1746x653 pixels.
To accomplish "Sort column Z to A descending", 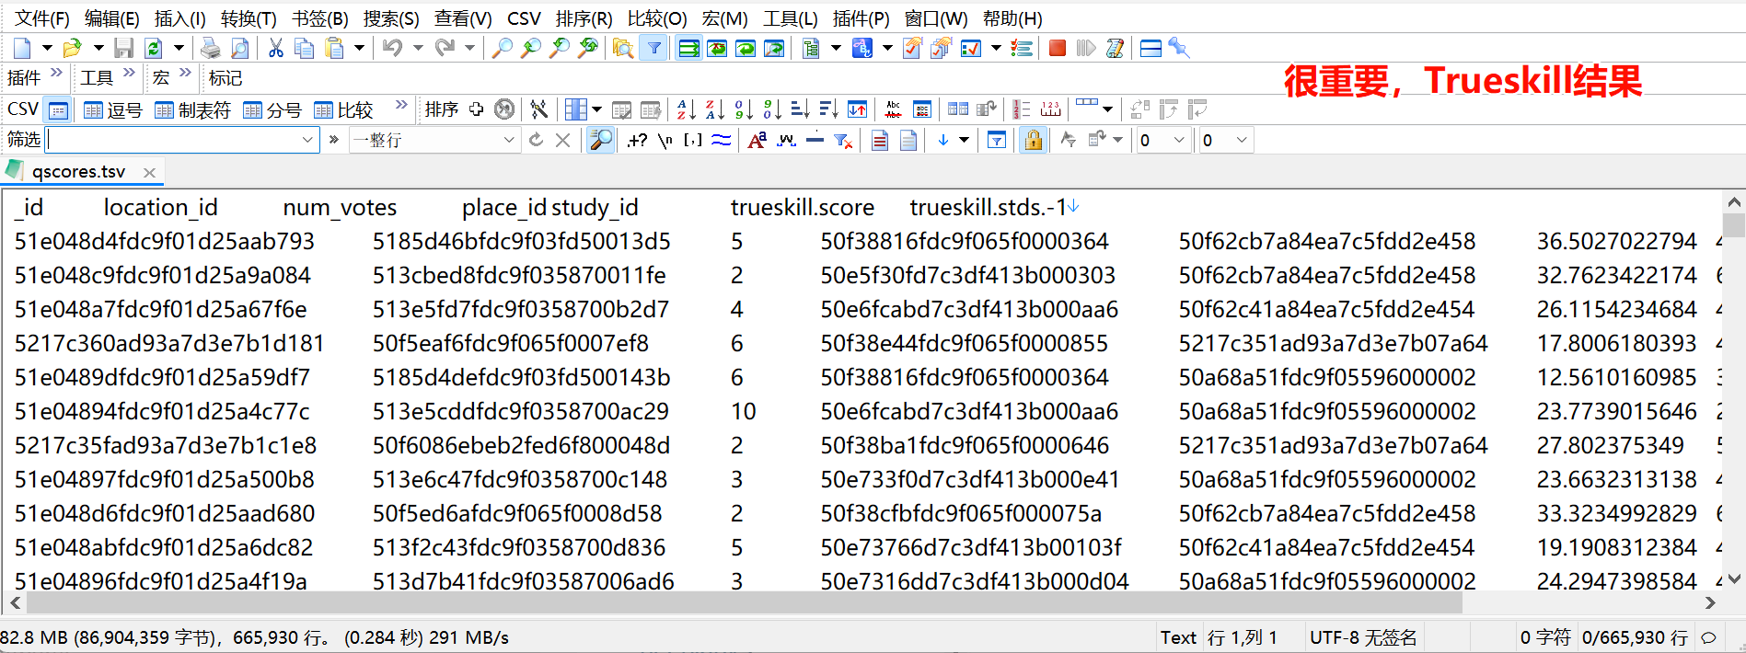I will point(714,110).
